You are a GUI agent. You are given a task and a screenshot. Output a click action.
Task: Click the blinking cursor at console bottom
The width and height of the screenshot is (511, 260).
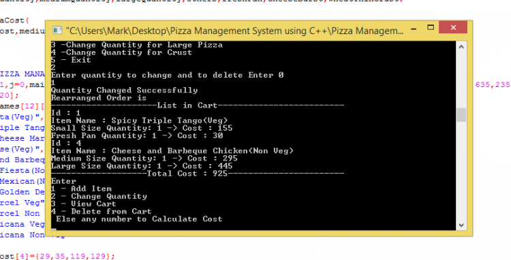coord(54,229)
